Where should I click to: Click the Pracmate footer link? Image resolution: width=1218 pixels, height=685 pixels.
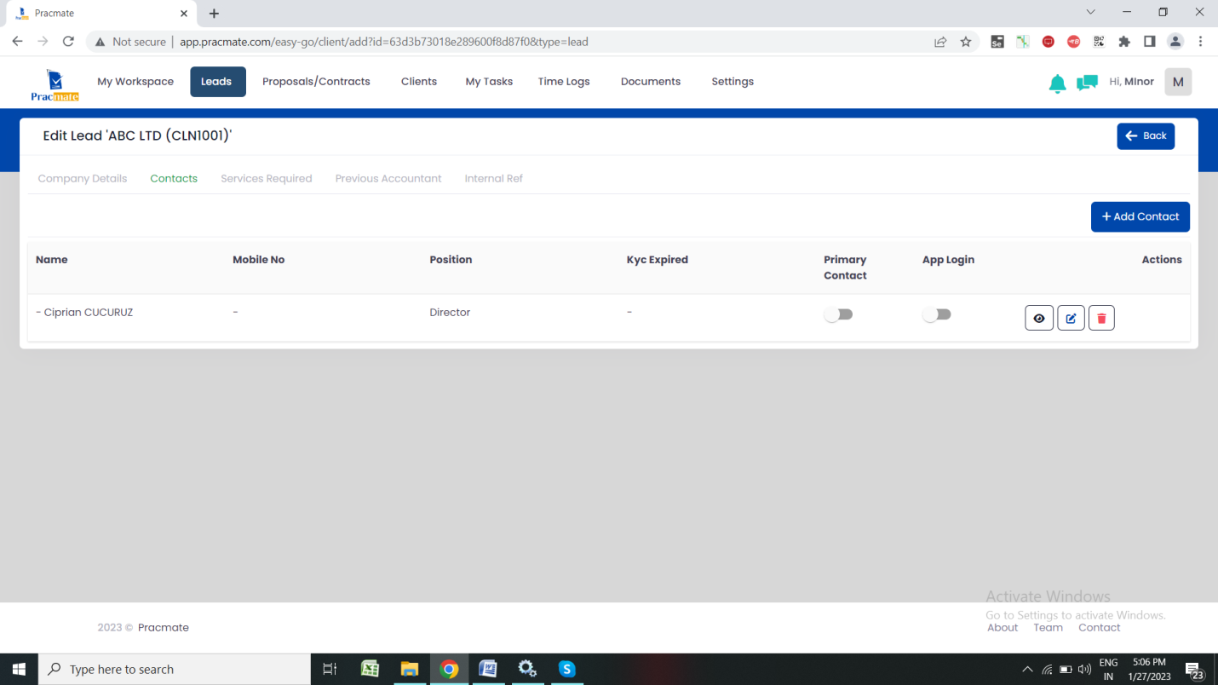(164, 628)
